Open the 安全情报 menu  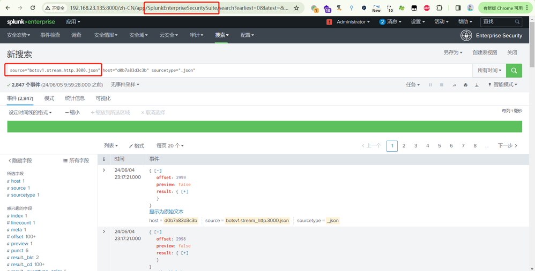106,35
